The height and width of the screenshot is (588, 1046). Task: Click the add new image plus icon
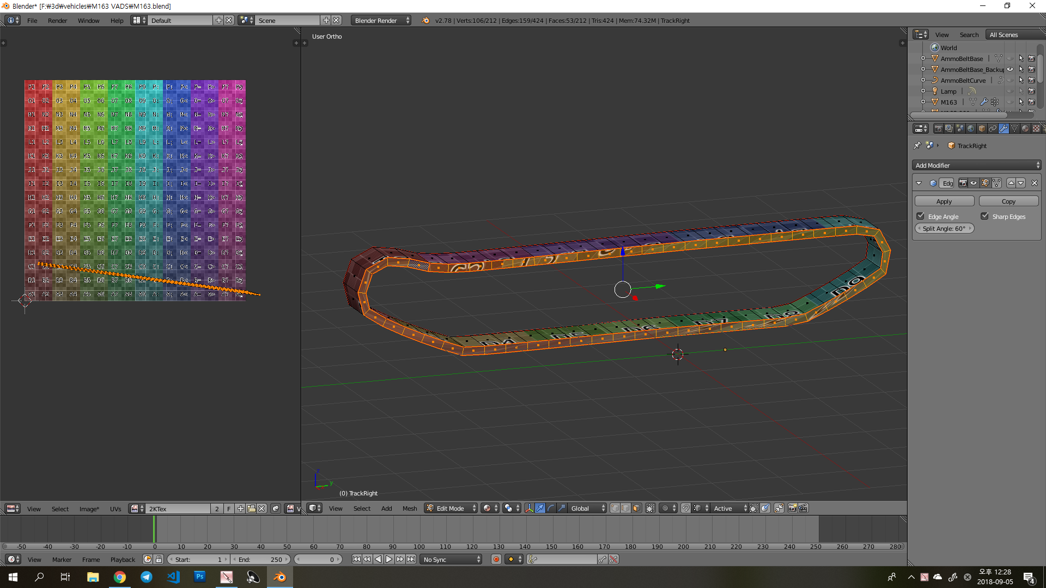click(x=240, y=509)
